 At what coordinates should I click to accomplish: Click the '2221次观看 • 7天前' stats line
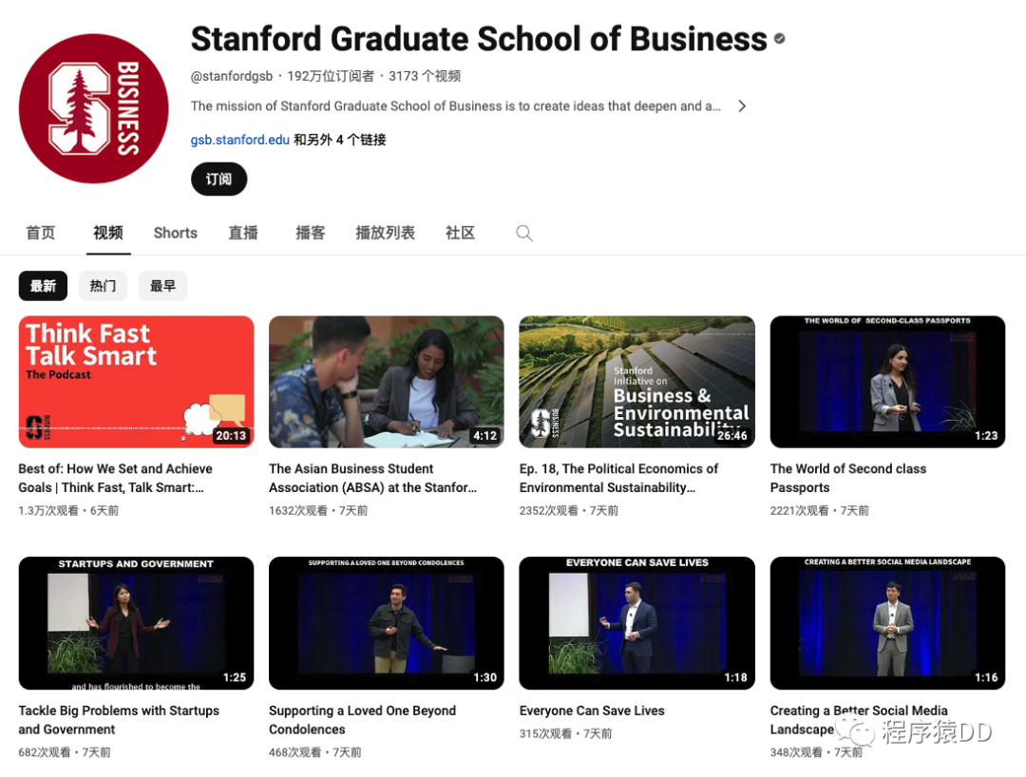(819, 510)
